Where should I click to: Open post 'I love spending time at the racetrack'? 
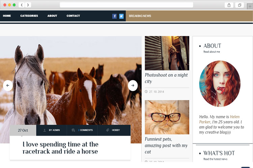click(x=60, y=148)
